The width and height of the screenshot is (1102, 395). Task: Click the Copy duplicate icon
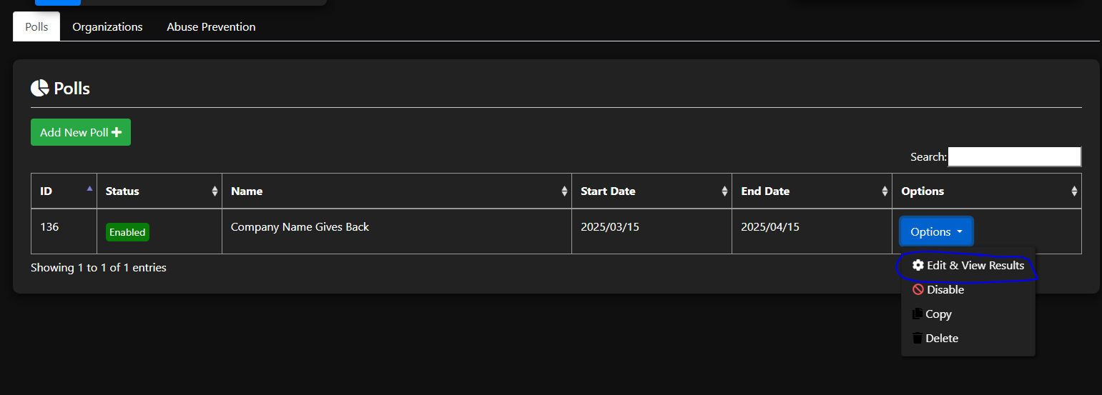tap(918, 314)
